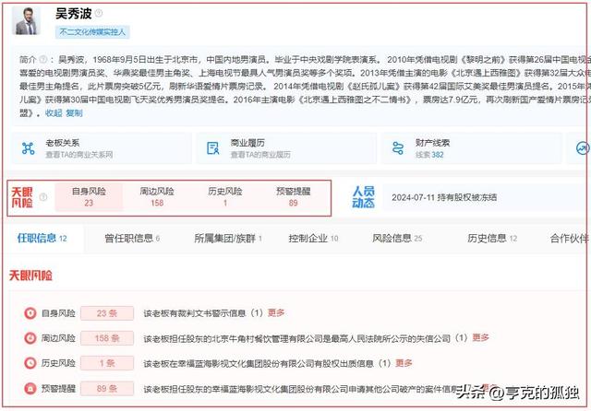This screenshot has height=411, width=591.
Task: Click text about 申请其他公司破产的案件信息
Action: click(302, 389)
